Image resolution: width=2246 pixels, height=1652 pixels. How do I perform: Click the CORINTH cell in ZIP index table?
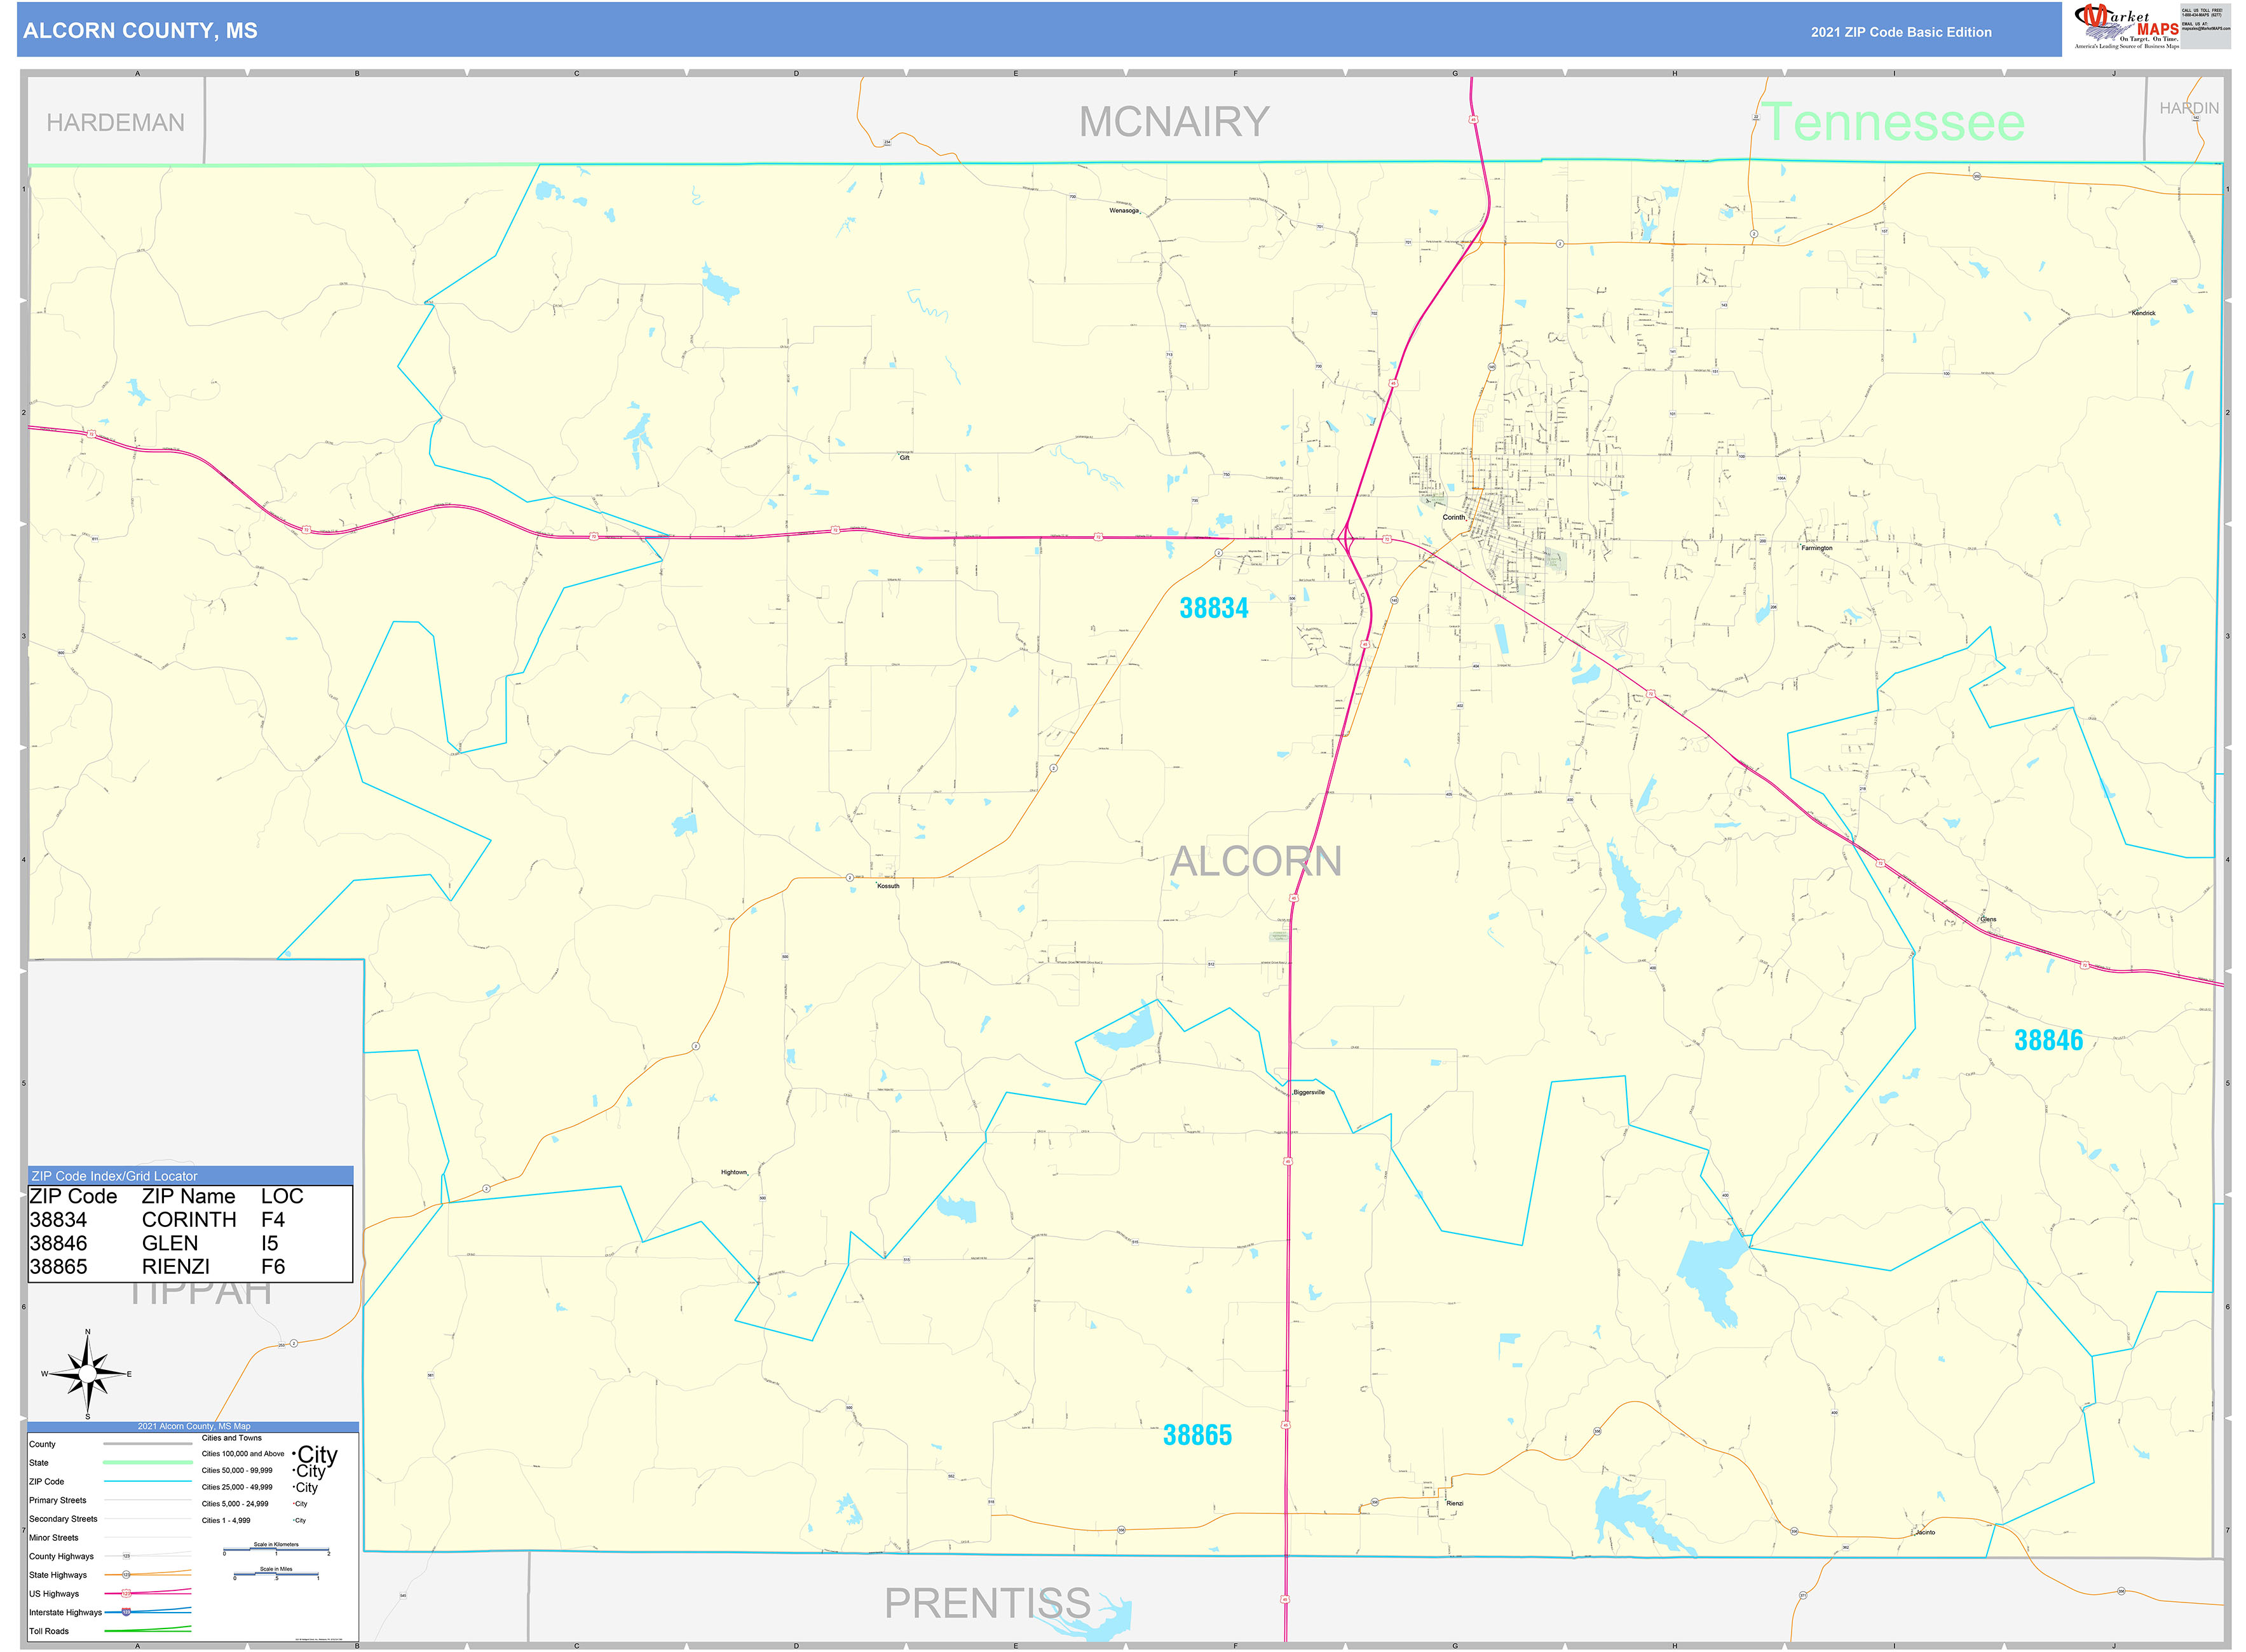(x=189, y=1220)
